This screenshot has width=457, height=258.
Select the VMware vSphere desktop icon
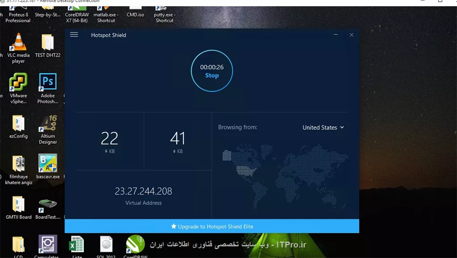coord(18,89)
